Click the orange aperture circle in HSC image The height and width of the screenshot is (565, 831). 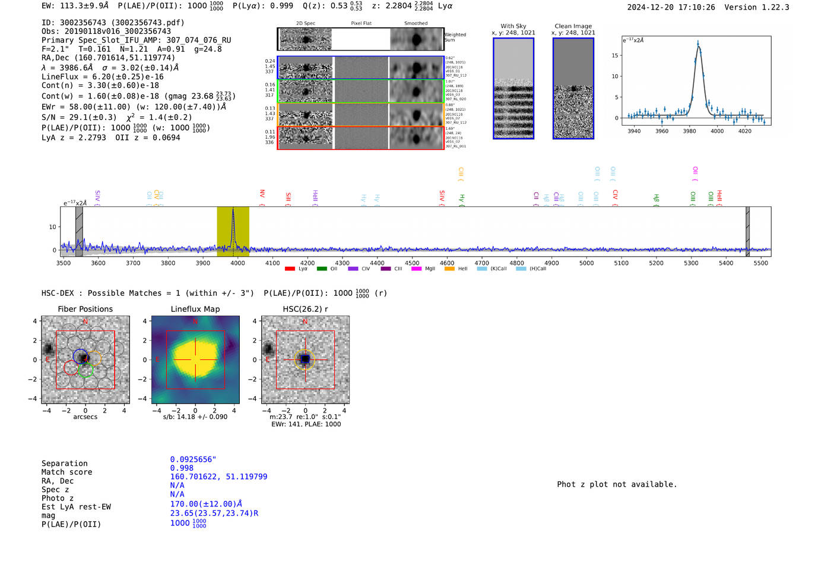pyautogui.click(x=305, y=360)
